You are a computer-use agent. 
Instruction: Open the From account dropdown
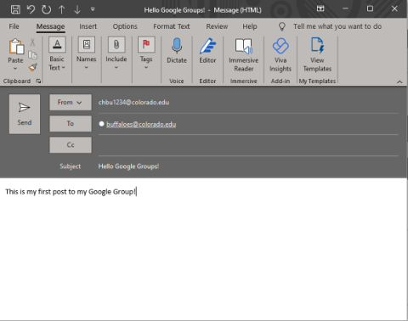(71, 102)
